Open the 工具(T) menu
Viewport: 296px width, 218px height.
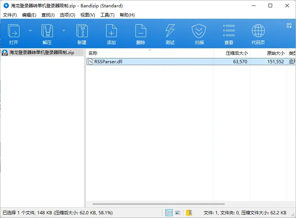[107, 15]
